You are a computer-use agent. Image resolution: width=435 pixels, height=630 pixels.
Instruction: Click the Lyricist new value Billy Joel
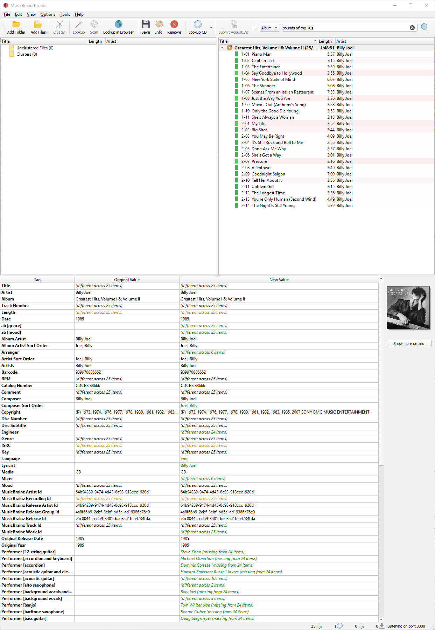188,465
